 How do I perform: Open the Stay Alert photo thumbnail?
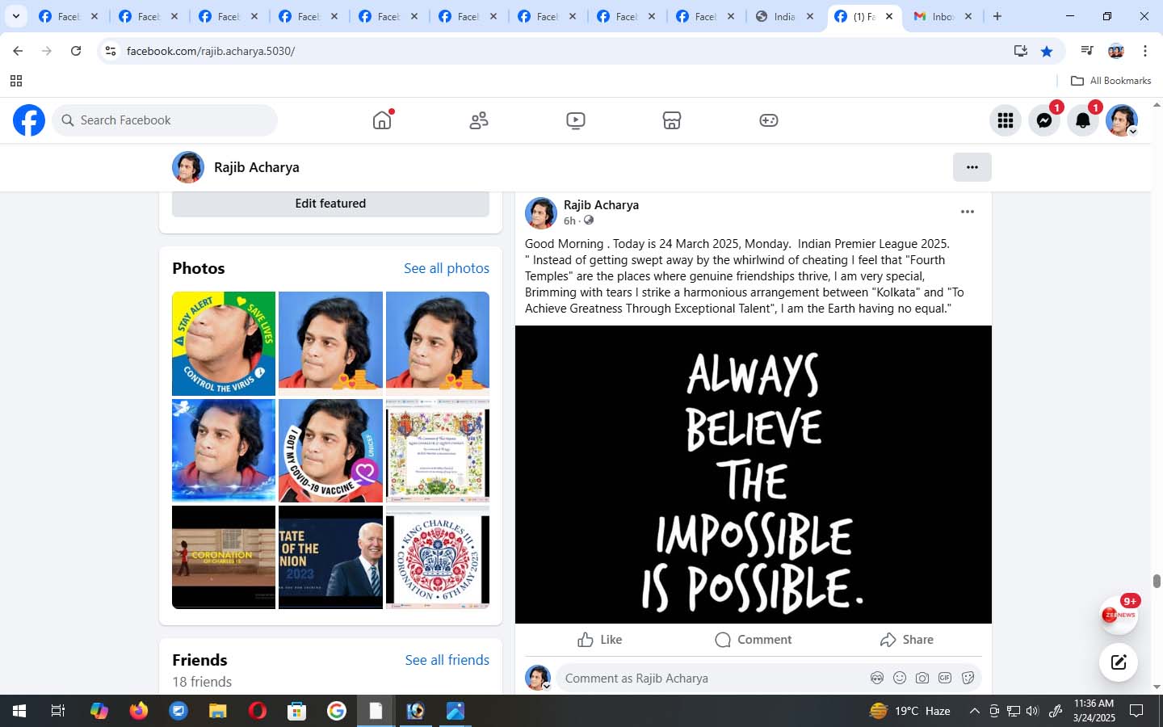pos(224,343)
